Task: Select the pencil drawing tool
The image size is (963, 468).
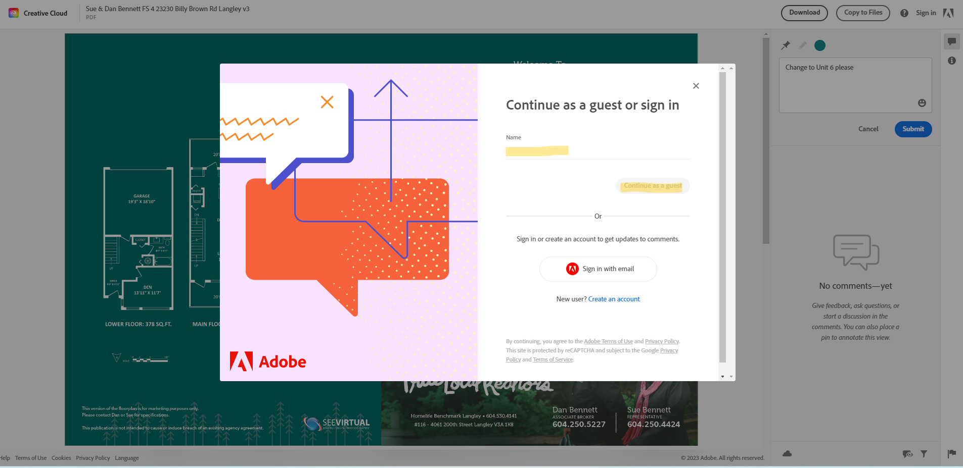Action: click(x=803, y=45)
